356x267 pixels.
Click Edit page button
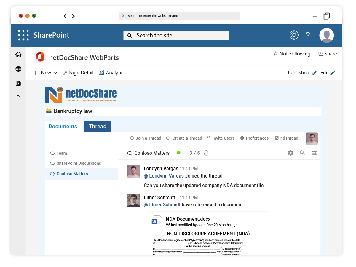(328, 73)
